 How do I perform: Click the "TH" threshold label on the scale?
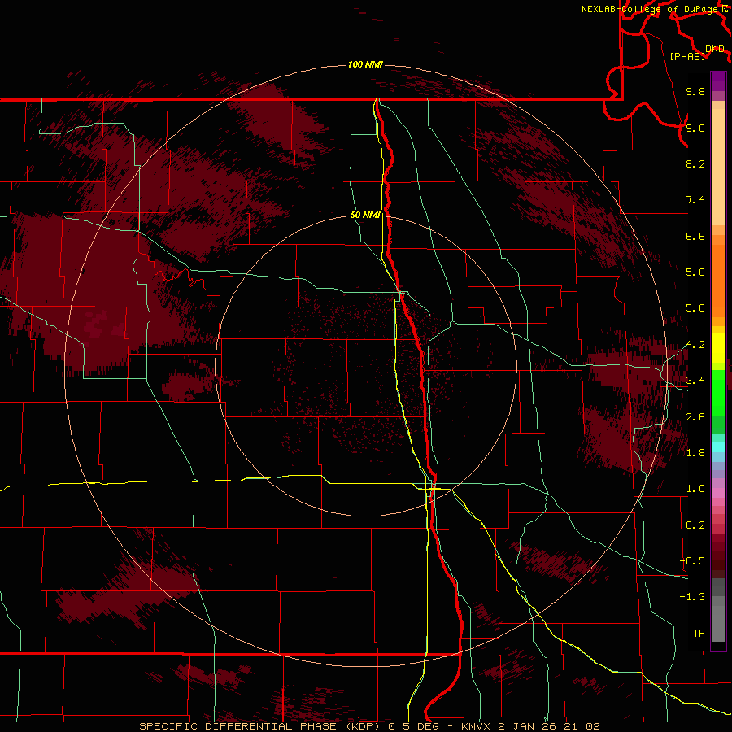tap(699, 634)
